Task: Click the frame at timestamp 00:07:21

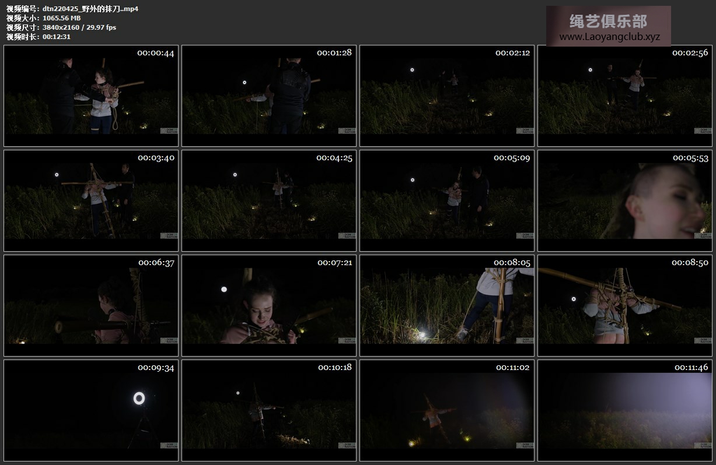Action: (269, 305)
